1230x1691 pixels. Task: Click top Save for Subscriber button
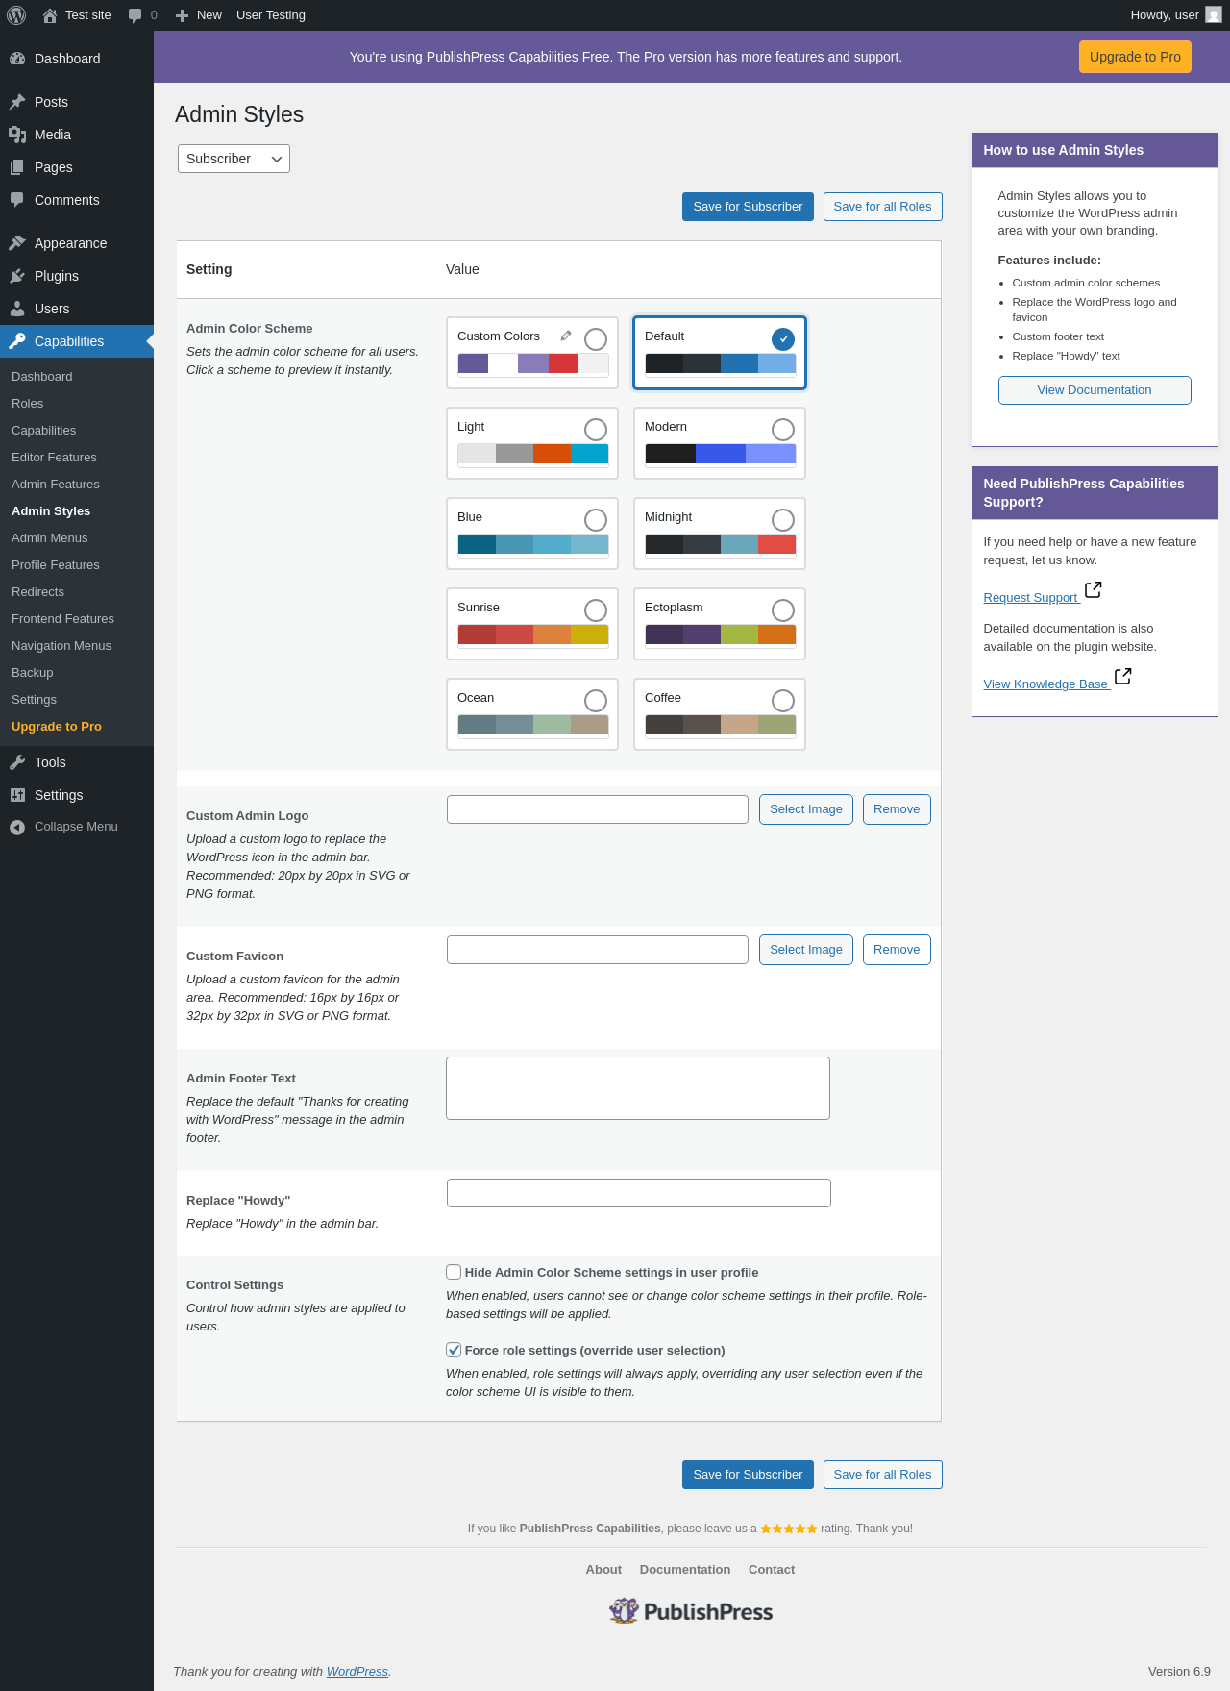(x=748, y=207)
